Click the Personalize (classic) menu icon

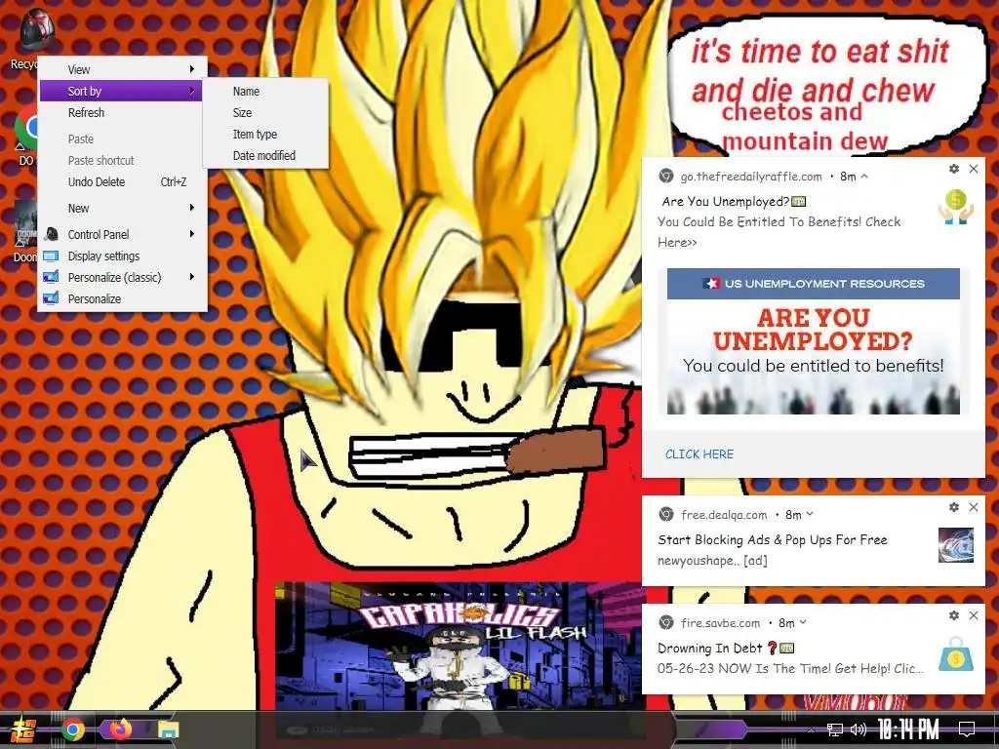click(x=52, y=277)
